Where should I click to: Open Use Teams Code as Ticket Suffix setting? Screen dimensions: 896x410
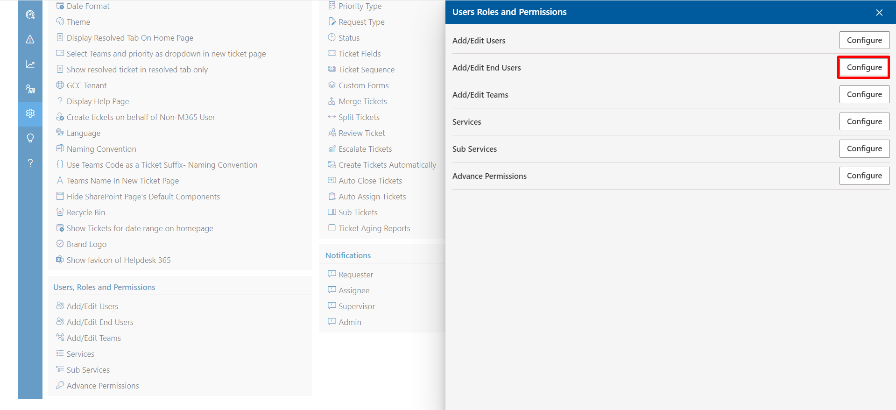click(162, 165)
